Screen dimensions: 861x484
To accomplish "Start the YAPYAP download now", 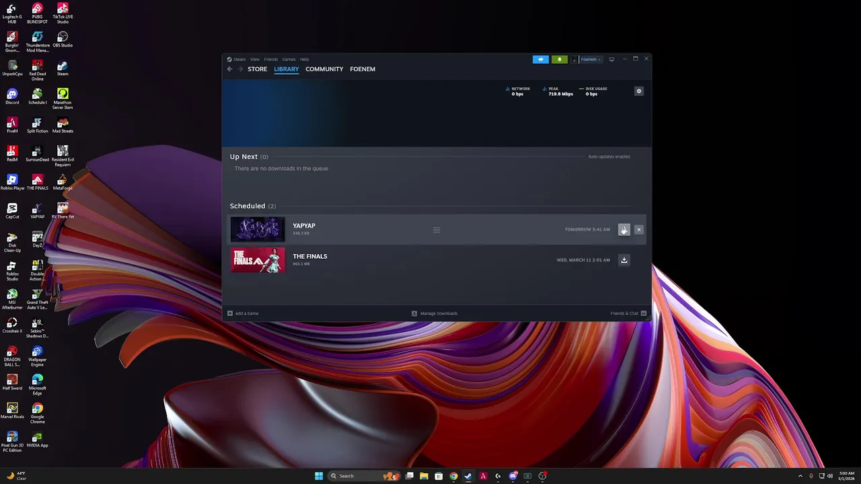I will tap(624, 230).
